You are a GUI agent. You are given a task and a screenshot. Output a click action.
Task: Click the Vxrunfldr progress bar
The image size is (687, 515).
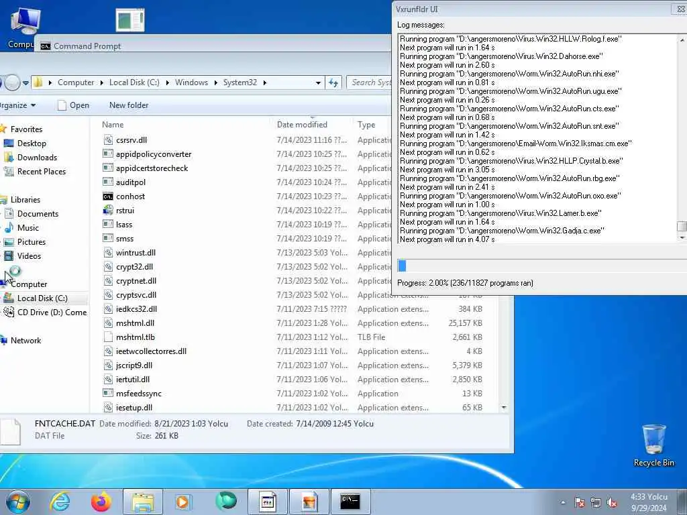tap(541, 266)
